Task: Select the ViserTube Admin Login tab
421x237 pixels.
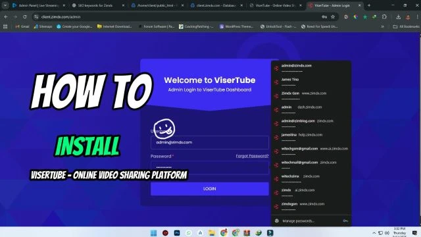Action: (x=333, y=5)
